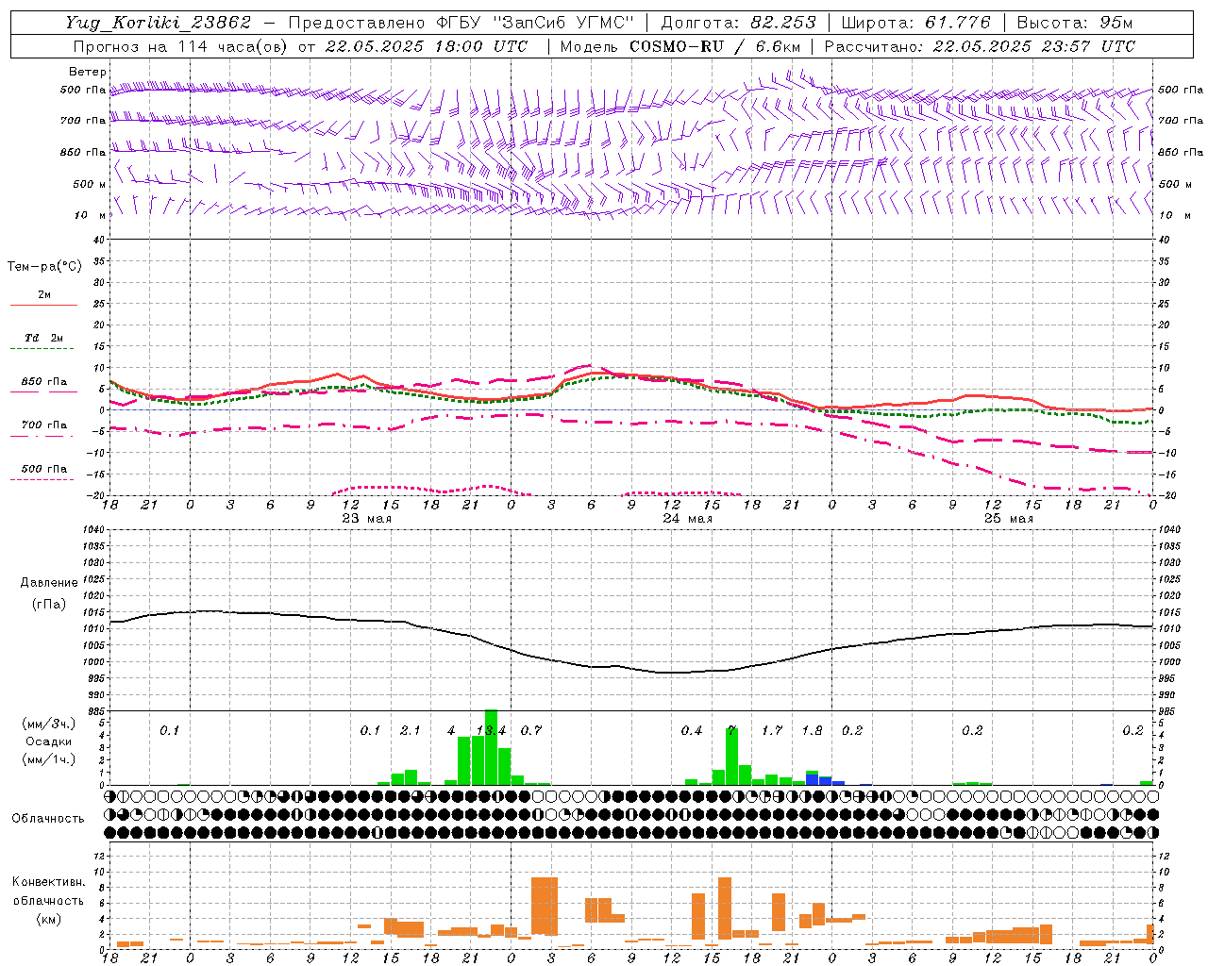Screen dimensions: 1208x966
Task: Click the latitude value Широта: 61.776
Action: (915, 23)
